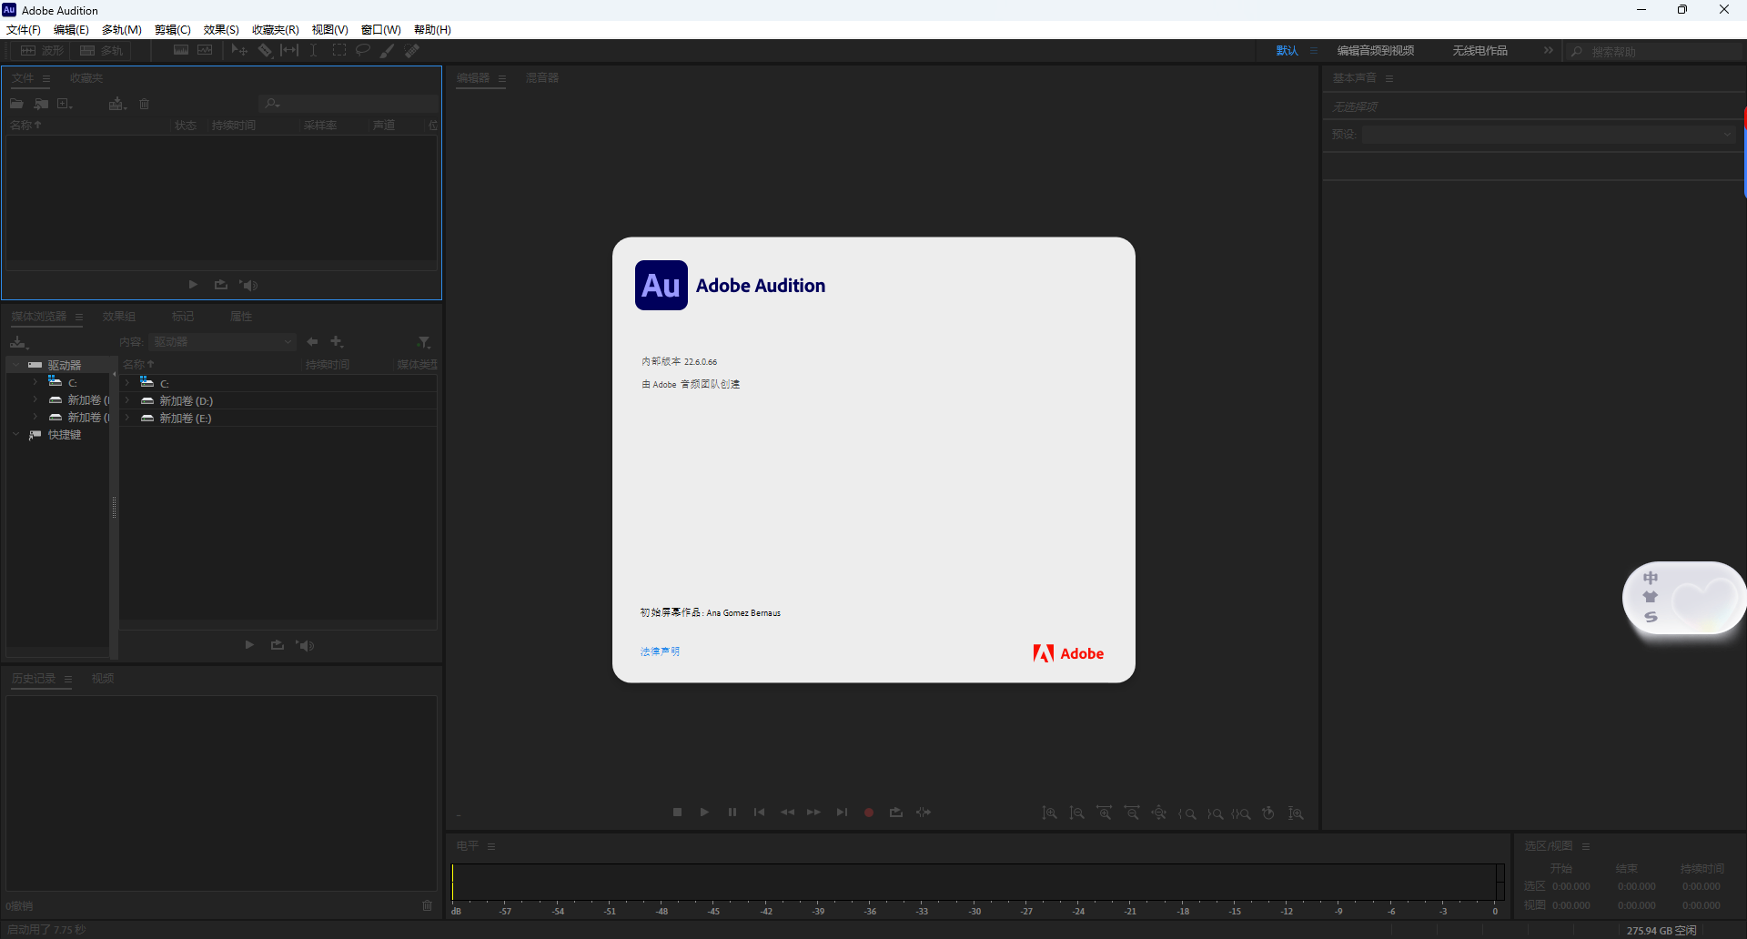Open the 驱动器 content dropdown in Media Browser
This screenshot has width=1747, height=939.
click(222, 341)
